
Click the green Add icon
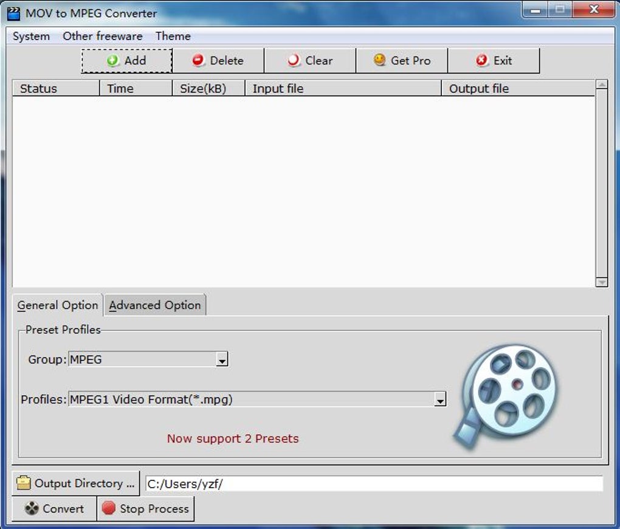click(x=112, y=61)
